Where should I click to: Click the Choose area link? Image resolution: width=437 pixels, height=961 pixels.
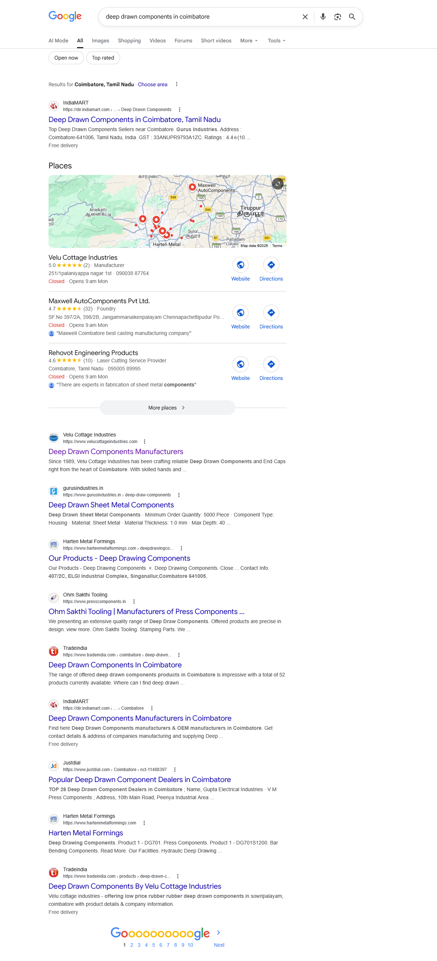153,85
